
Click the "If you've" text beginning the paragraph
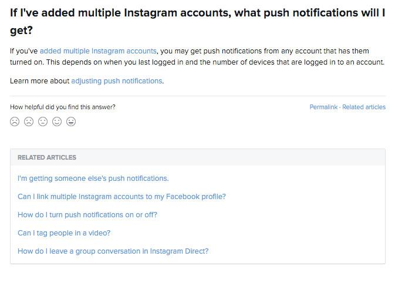24,51
